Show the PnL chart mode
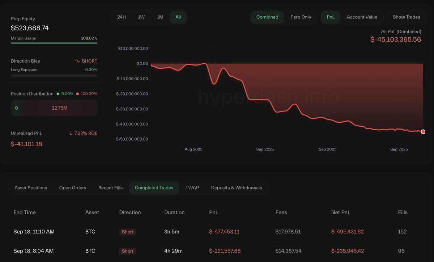 [x=331, y=17]
